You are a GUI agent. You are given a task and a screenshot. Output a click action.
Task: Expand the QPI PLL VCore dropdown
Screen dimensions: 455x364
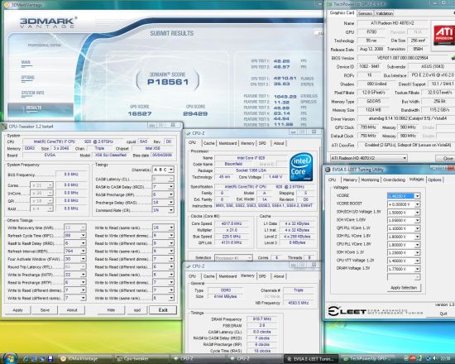coord(417,228)
